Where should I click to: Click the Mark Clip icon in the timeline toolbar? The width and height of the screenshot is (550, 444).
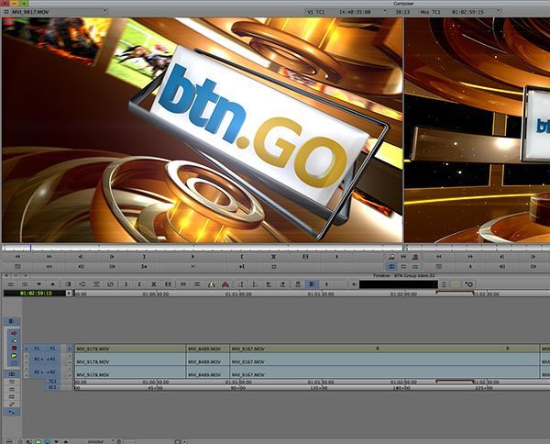click(x=154, y=284)
